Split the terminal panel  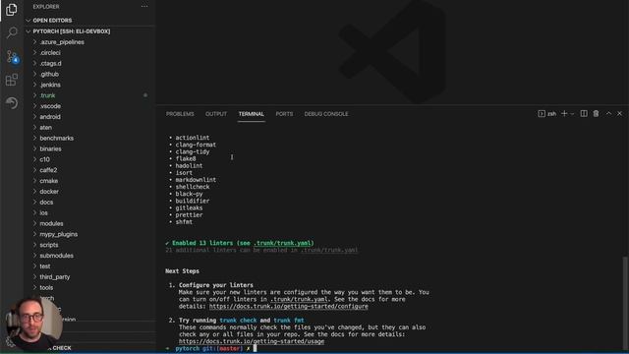click(x=584, y=114)
